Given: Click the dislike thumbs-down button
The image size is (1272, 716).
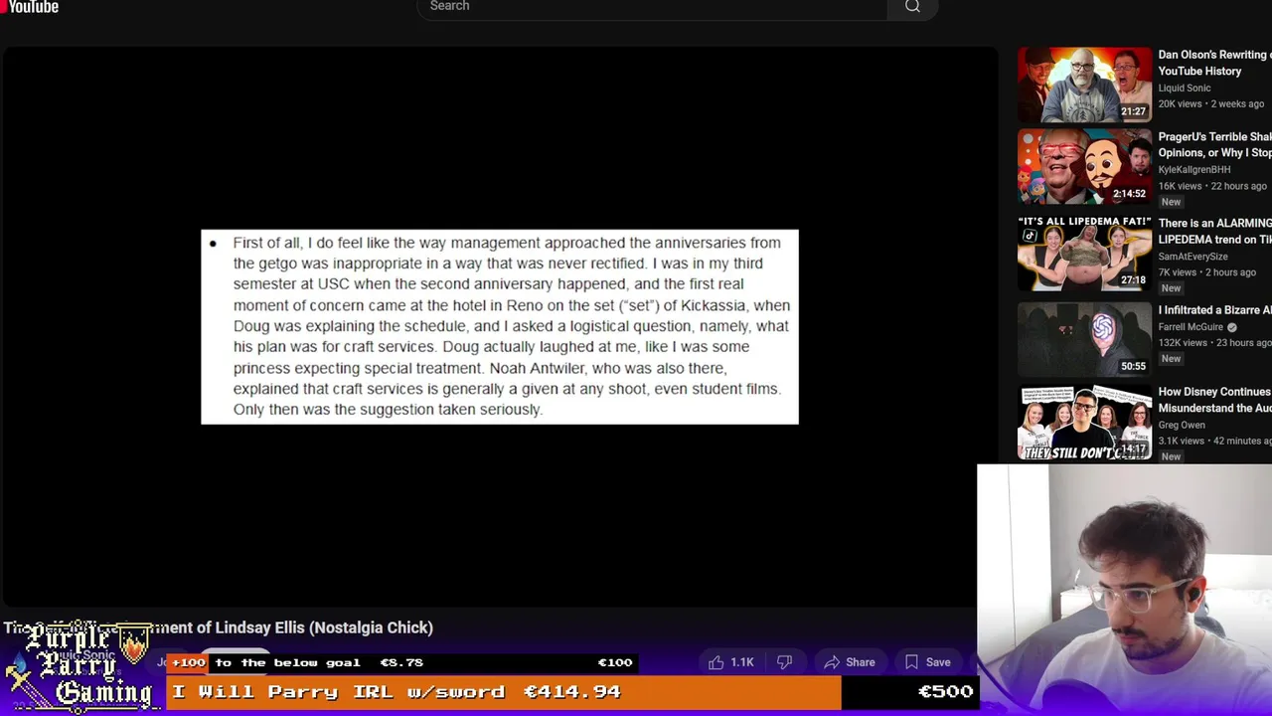Looking at the screenshot, I should coord(784,662).
